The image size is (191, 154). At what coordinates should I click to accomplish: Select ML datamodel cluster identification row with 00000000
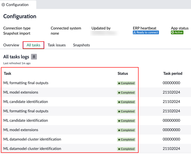(95, 139)
